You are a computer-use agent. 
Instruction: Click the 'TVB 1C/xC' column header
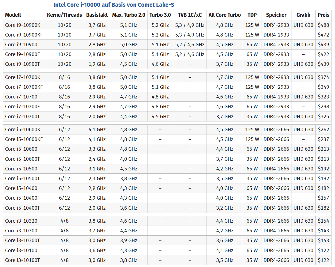pyautogui.click(x=190, y=15)
